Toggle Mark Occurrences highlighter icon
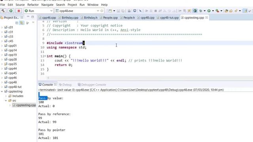This screenshot has width=253, height=142. pyautogui.click(x=245, y=11)
